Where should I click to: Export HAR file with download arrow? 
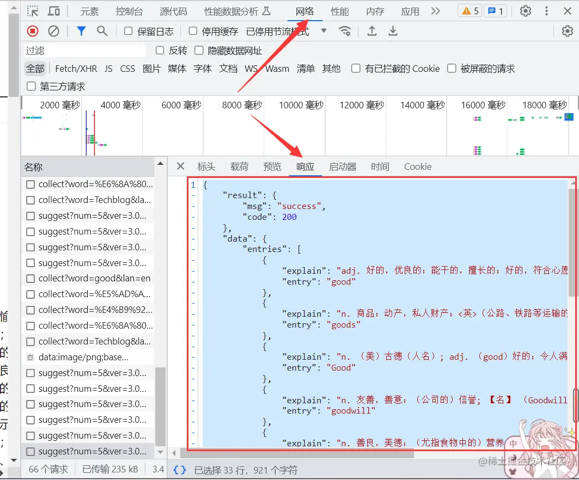pyautogui.click(x=393, y=31)
